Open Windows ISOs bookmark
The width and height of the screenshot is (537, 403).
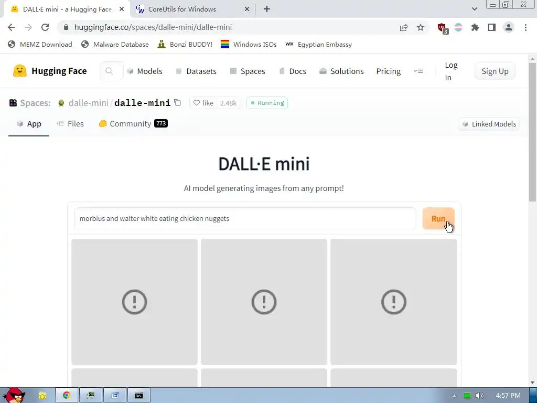tap(248, 44)
